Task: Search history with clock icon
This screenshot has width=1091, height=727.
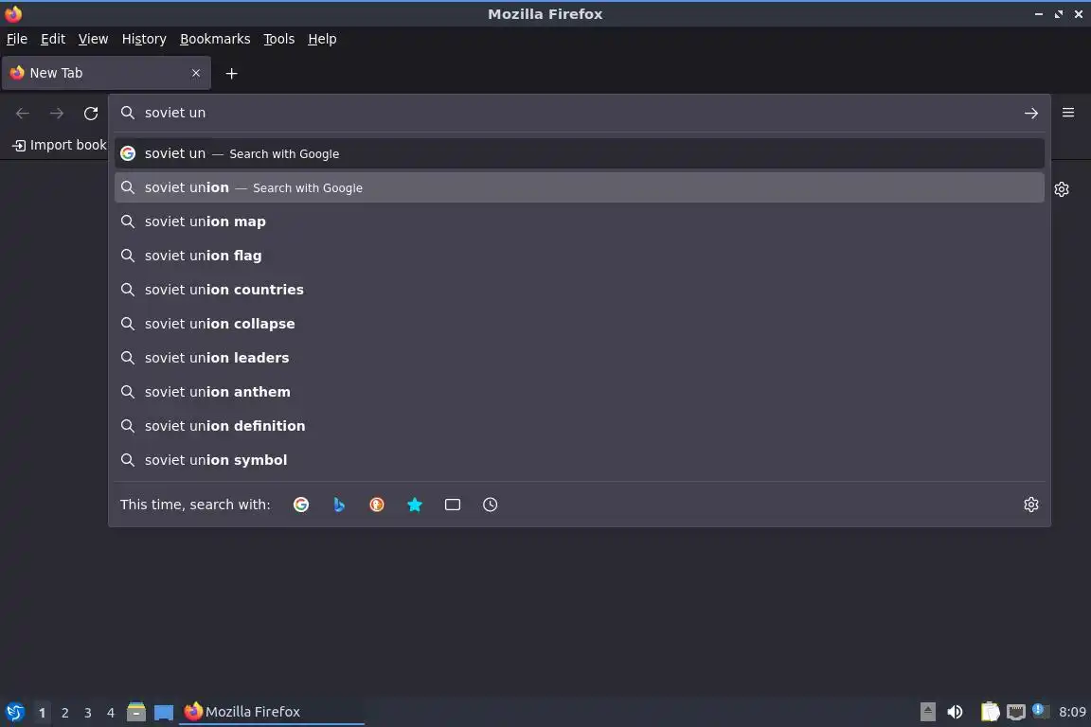Action: coord(490,505)
